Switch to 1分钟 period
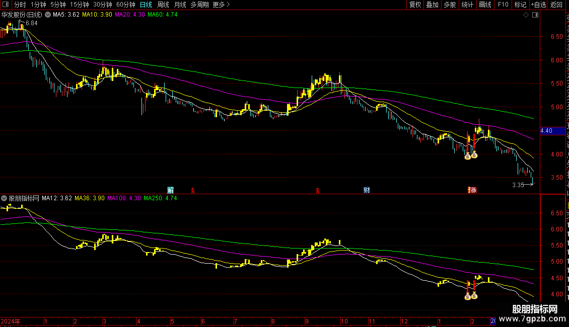 pyautogui.click(x=38, y=5)
